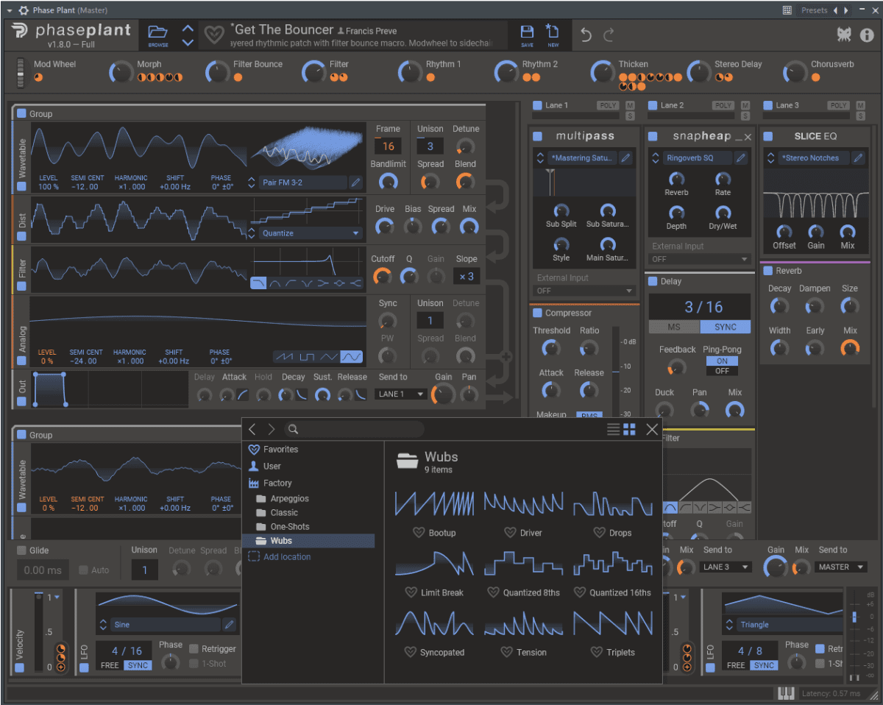Open the preset Browse folder icon
The width and height of the screenshot is (883, 705).
tap(157, 34)
